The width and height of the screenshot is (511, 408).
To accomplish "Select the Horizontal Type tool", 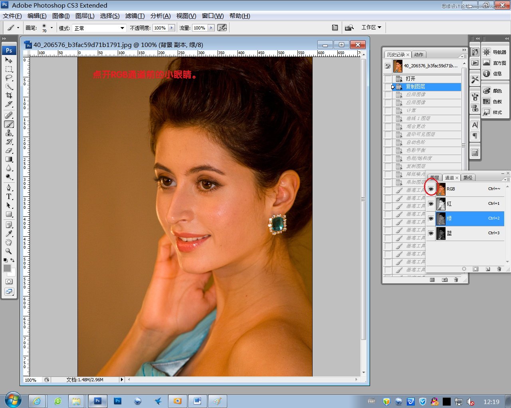I will tap(8, 196).
